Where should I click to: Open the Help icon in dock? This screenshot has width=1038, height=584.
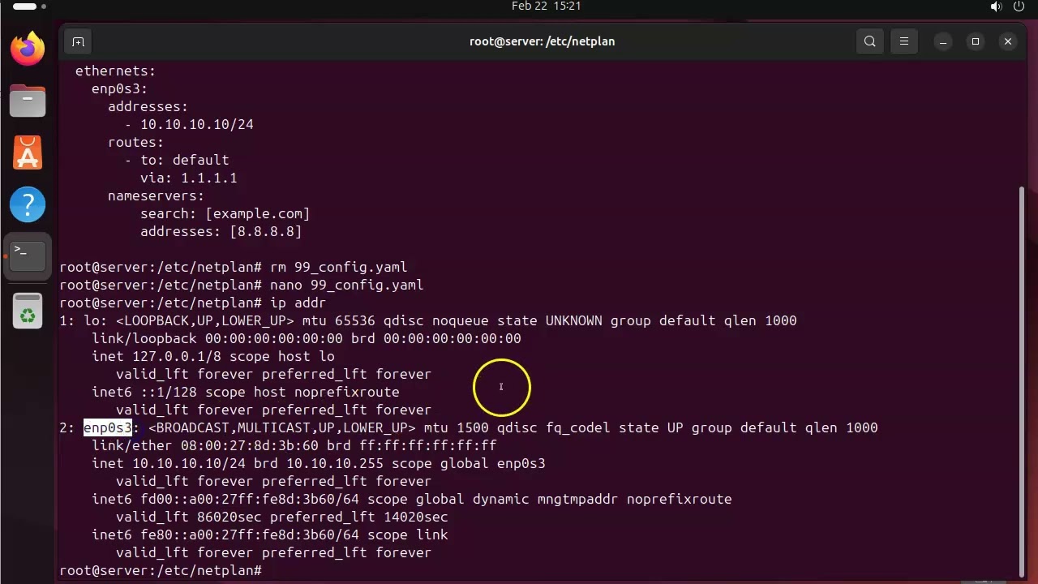point(28,204)
